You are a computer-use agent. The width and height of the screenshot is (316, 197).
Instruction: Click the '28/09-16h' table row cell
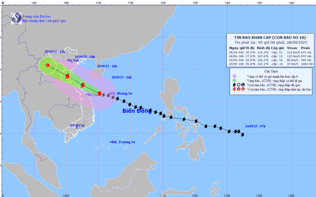pyautogui.click(x=236, y=56)
